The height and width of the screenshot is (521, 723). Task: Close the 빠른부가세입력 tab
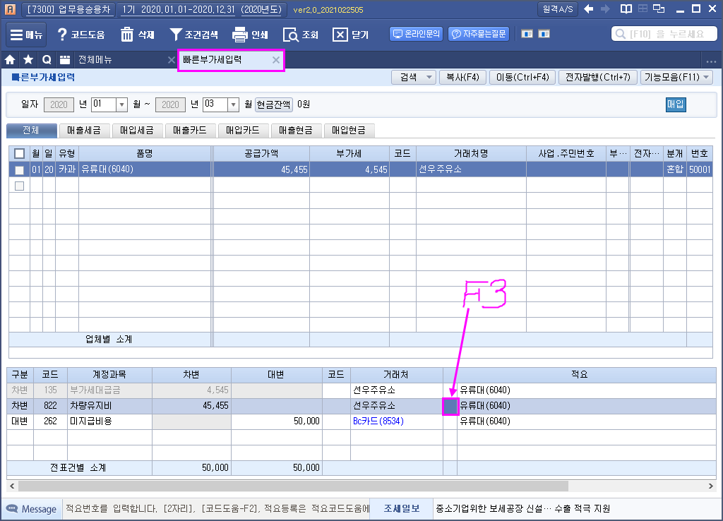pos(276,60)
